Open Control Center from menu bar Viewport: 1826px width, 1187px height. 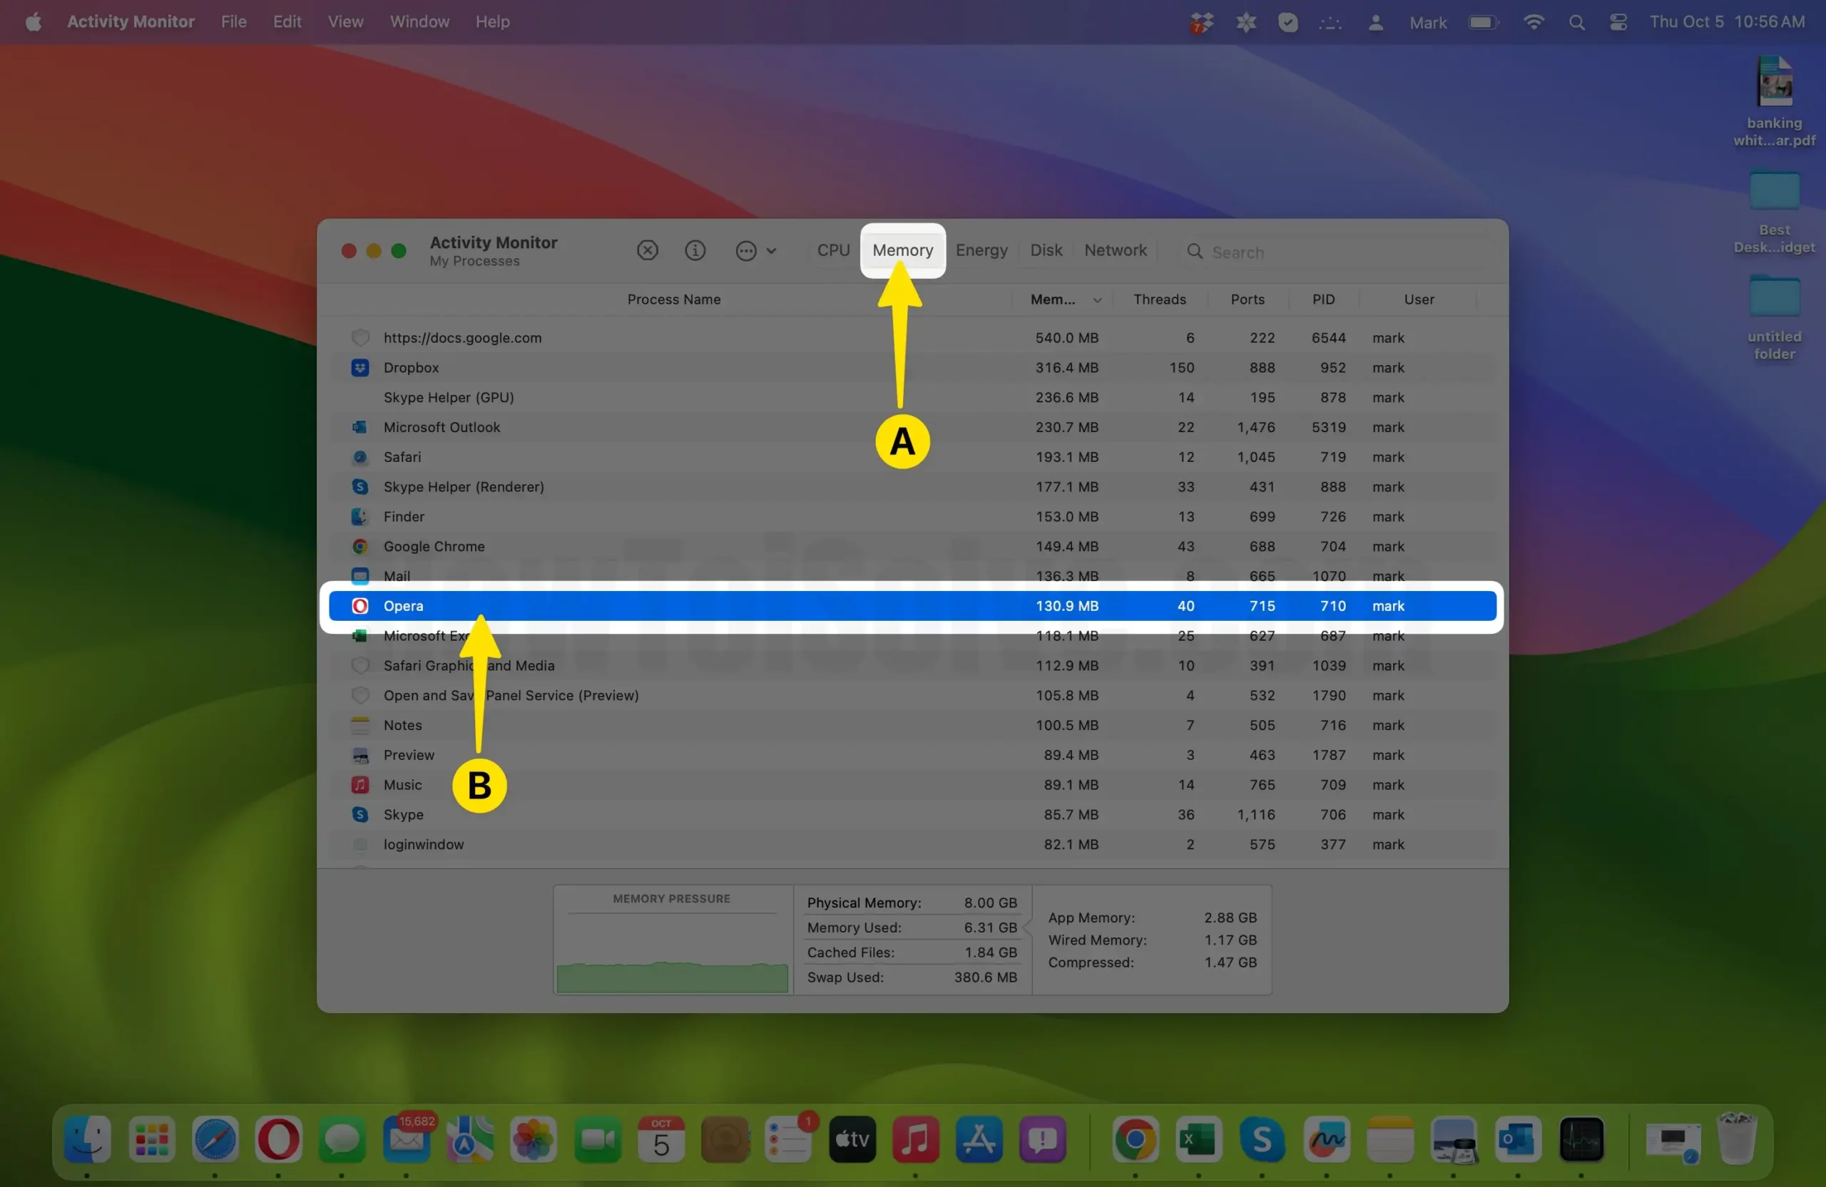[1618, 22]
